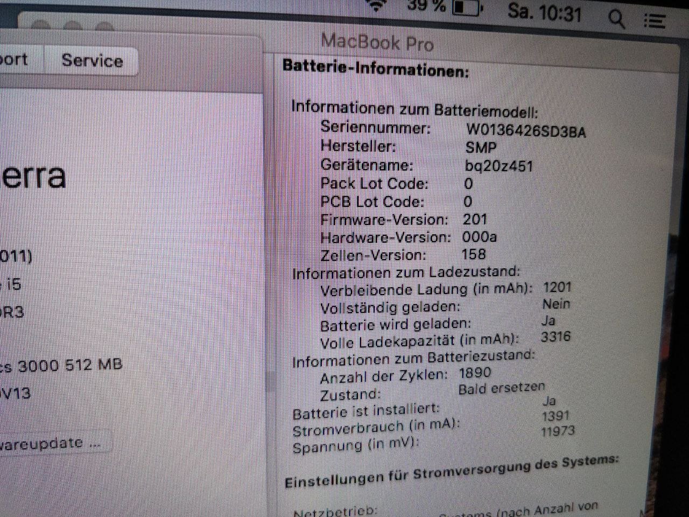Select full charge capacity value 3316
This screenshot has height=517, width=689.
pos(556,337)
